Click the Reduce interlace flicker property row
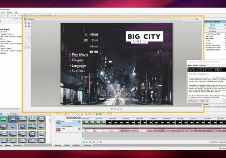Viewport: 226px width, 158px height. pyautogui.click(x=215, y=34)
